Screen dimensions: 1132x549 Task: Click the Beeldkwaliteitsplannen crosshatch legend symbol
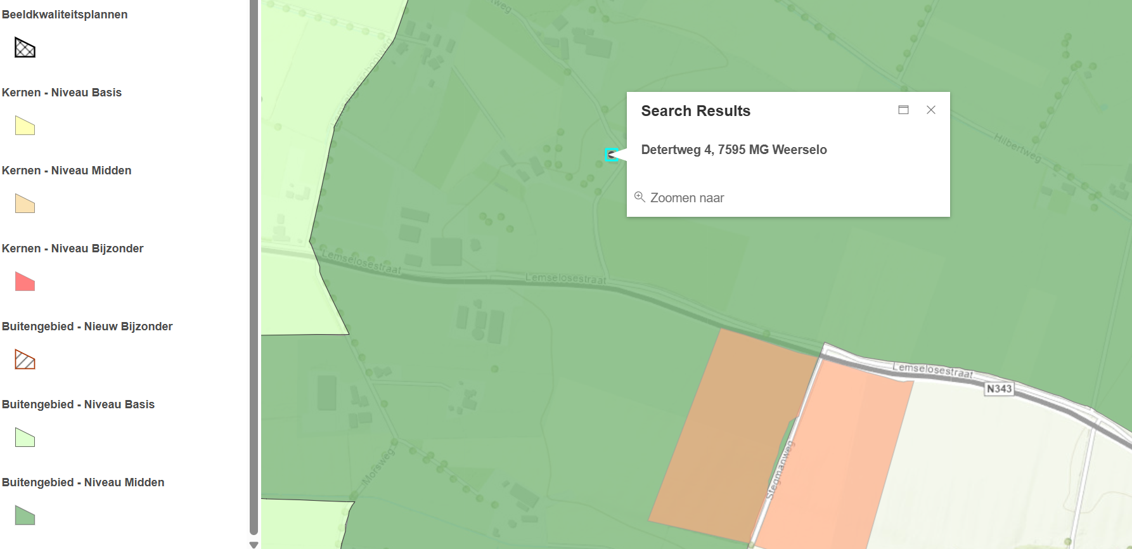point(25,48)
